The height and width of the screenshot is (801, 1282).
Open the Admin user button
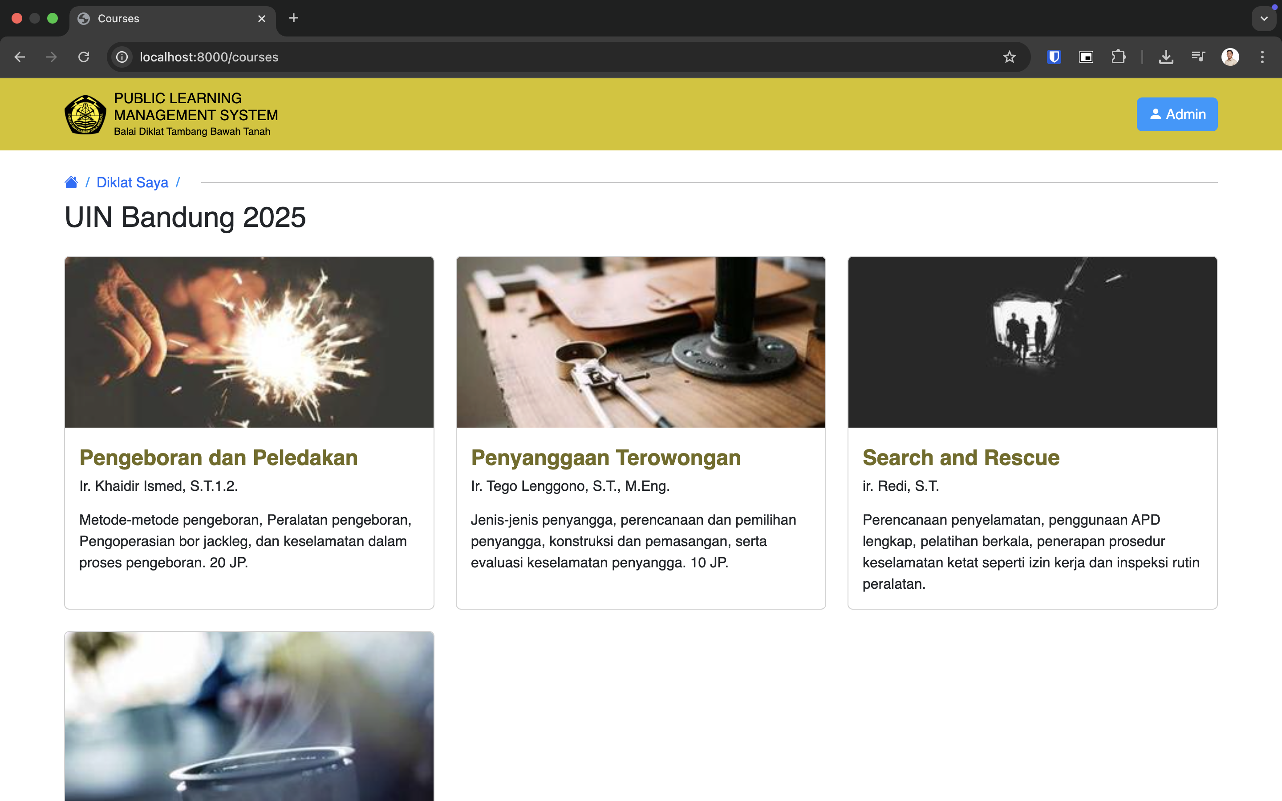coord(1177,114)
